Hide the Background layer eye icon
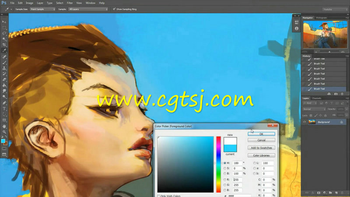Screen dimensions: 350x197 (x=304, y=122)
